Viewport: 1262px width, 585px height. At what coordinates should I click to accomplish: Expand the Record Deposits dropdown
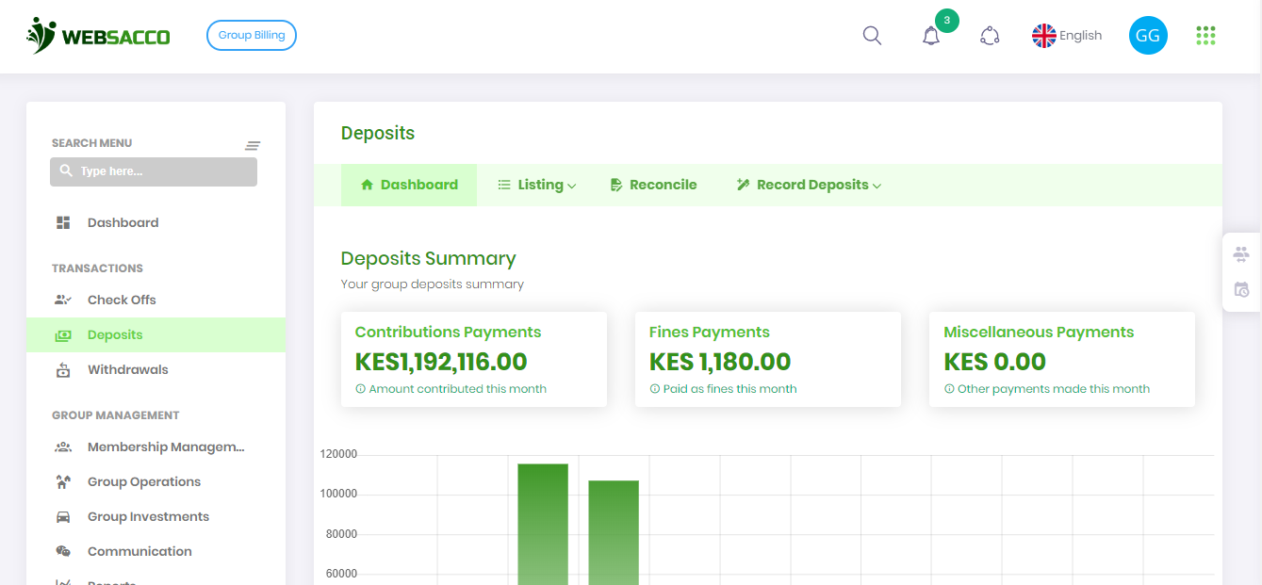[x=808, y=184]
